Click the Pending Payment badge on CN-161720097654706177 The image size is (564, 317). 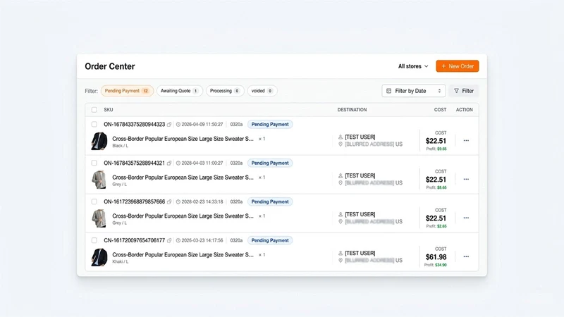click(270, 240)
